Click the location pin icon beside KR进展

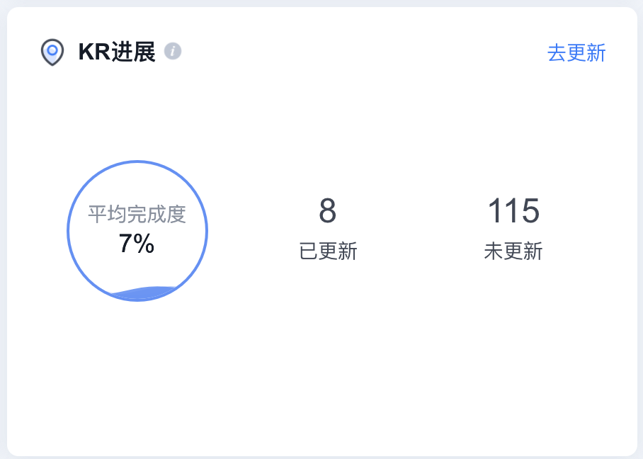52,52
